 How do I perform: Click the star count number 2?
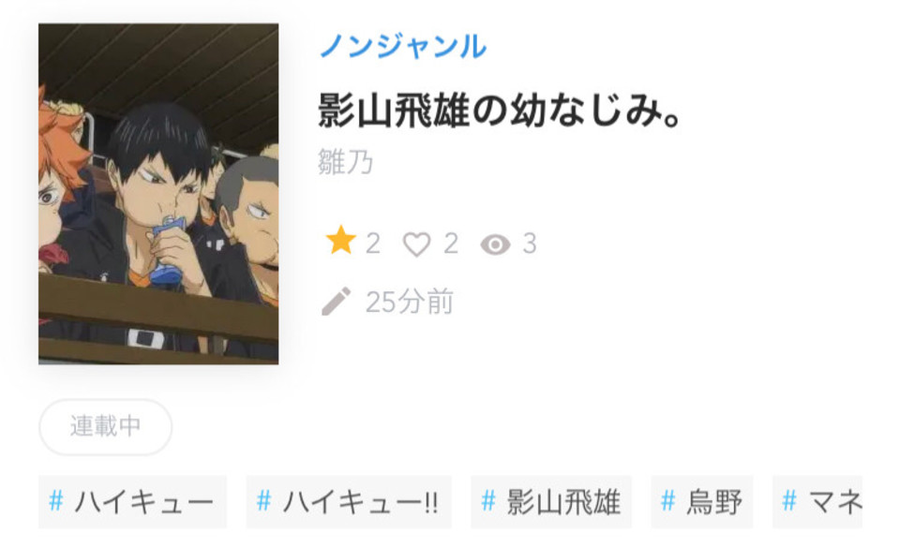(x=373, y=244)
